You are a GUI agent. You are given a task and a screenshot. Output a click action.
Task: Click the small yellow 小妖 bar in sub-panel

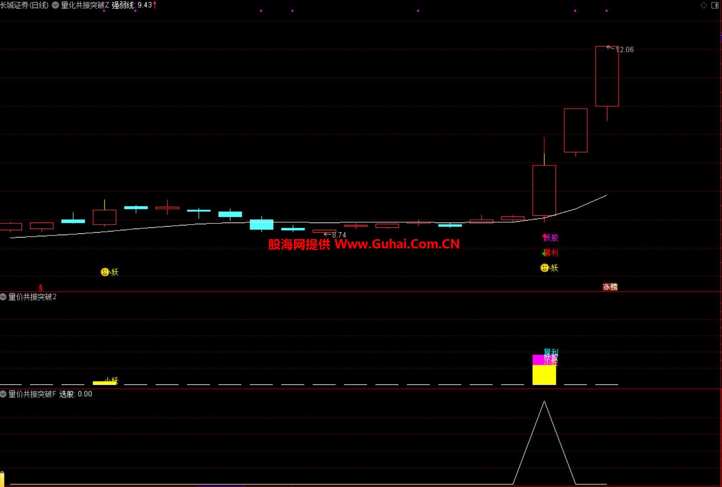click(x=104, y=383)
